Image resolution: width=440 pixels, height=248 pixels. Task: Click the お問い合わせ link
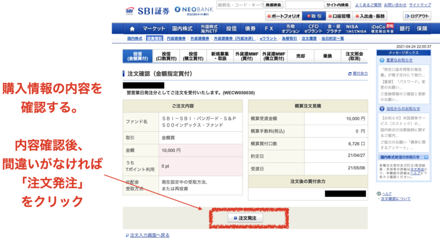point(395,5)
